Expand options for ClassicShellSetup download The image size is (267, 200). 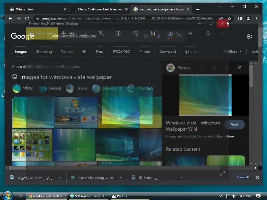pyautogui.click(x=121, y=178)
